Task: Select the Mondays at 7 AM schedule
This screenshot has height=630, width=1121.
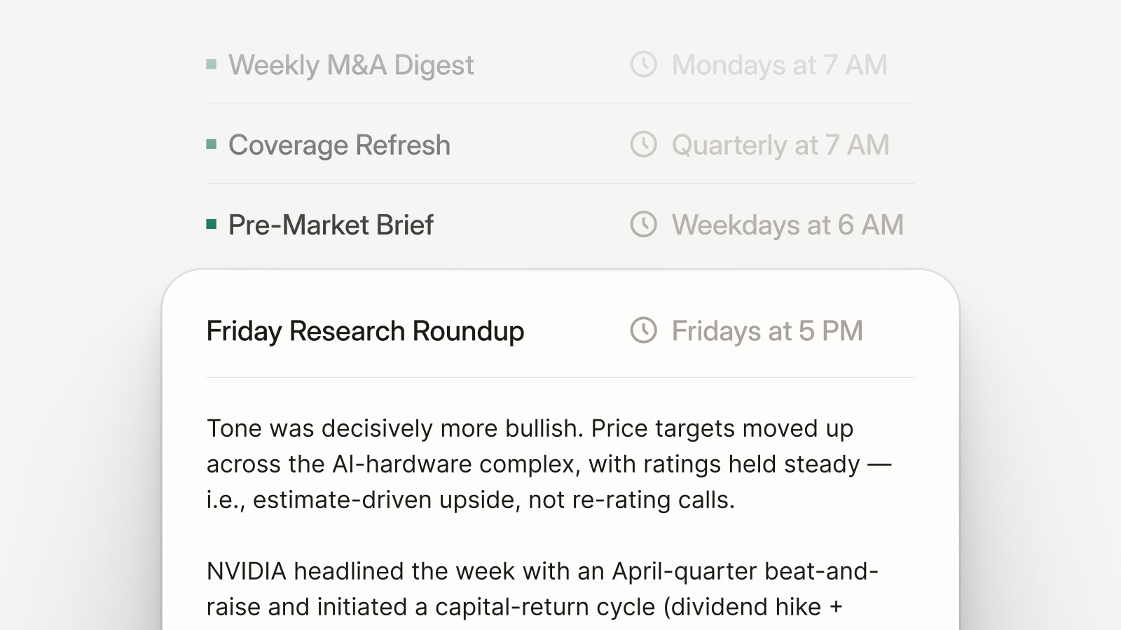Action: click(x=779, y=65)
